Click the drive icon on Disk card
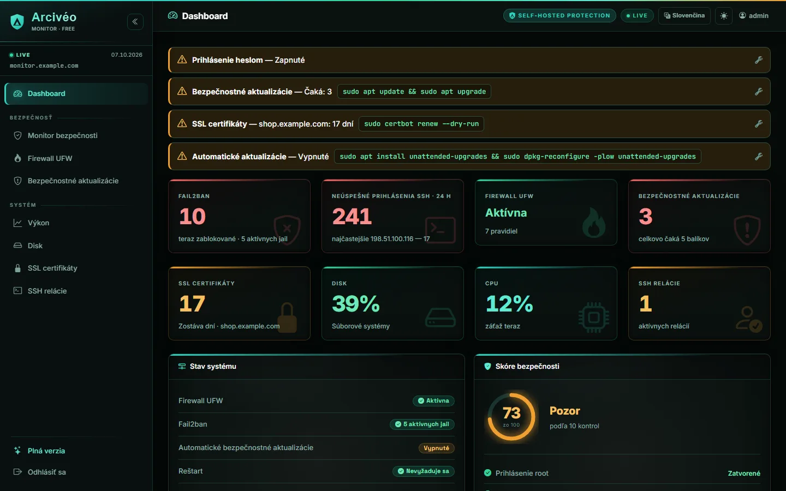Viewport: 786px width, 491px height. (440, 317)
